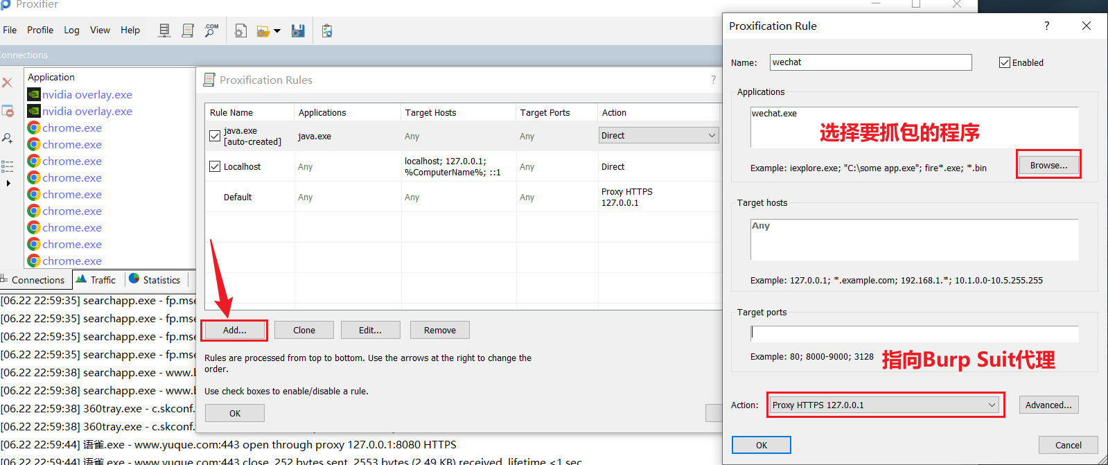
Task: Click the Edit... button
Action: [370, 330]
